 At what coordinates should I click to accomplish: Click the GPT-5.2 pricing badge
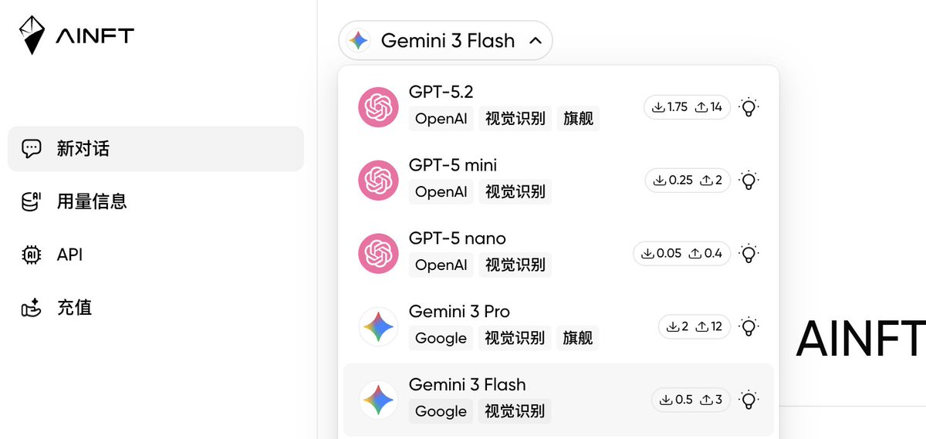pos(687,107)
